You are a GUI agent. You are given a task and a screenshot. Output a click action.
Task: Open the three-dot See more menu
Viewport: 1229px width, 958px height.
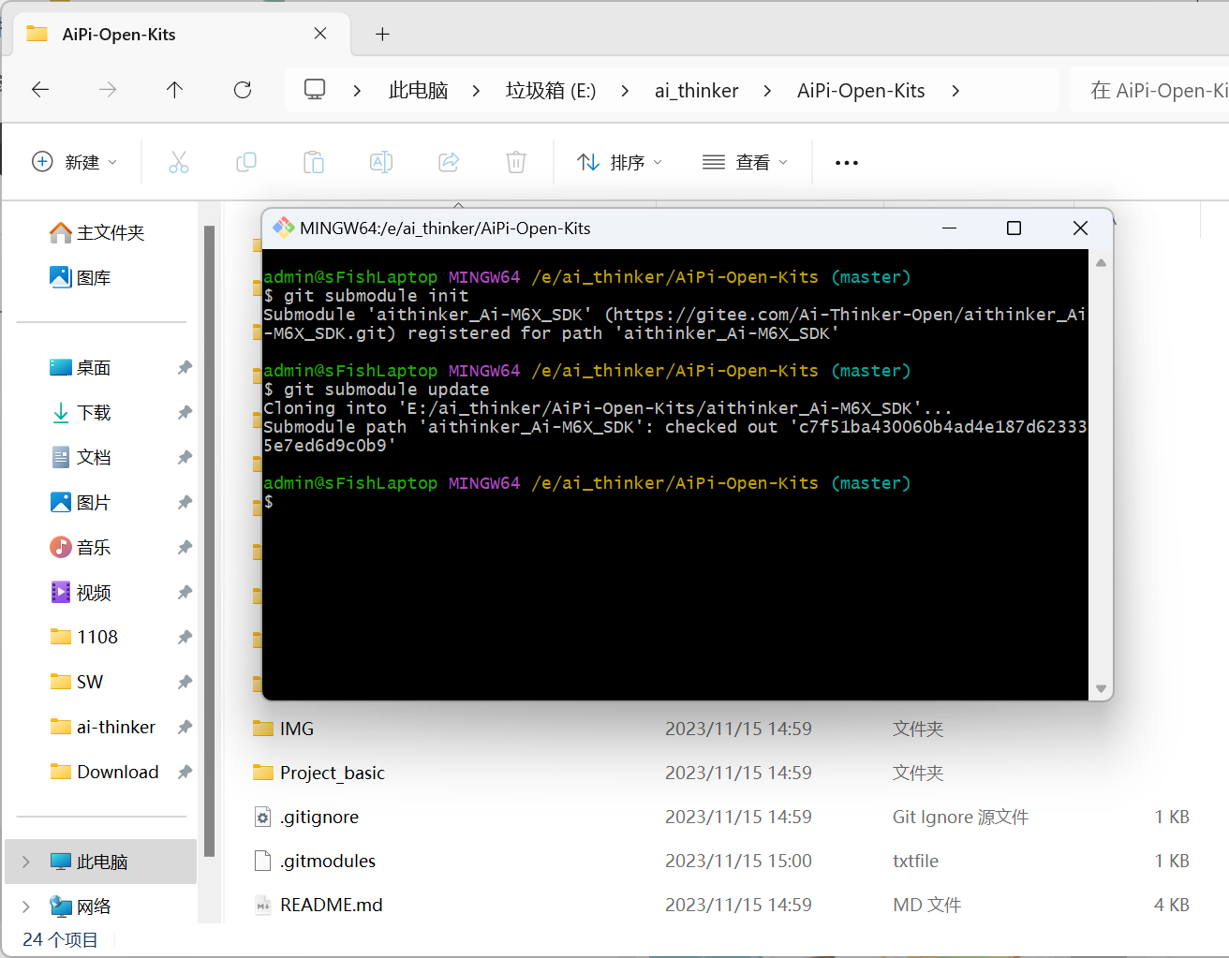[847, 162]
